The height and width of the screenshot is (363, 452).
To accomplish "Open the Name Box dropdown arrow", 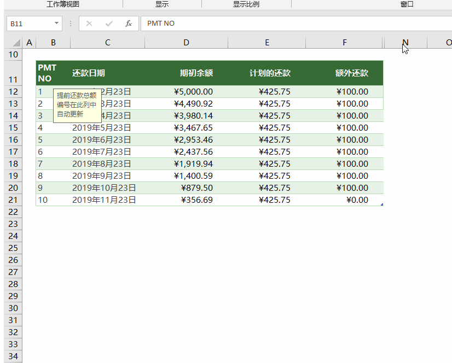I will pyautogui.click(x=56, y=23).
